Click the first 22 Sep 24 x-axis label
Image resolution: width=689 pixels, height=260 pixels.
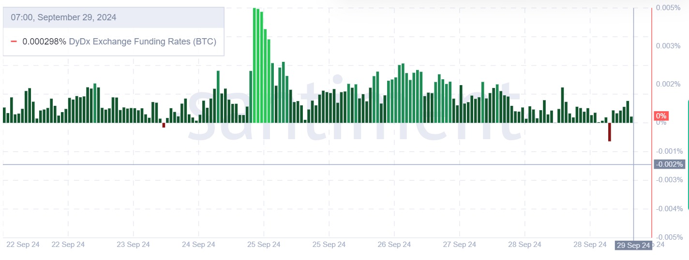[x=23, y=245]
